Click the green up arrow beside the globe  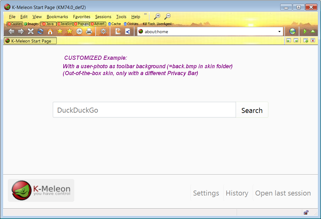[x=313, y=31]
